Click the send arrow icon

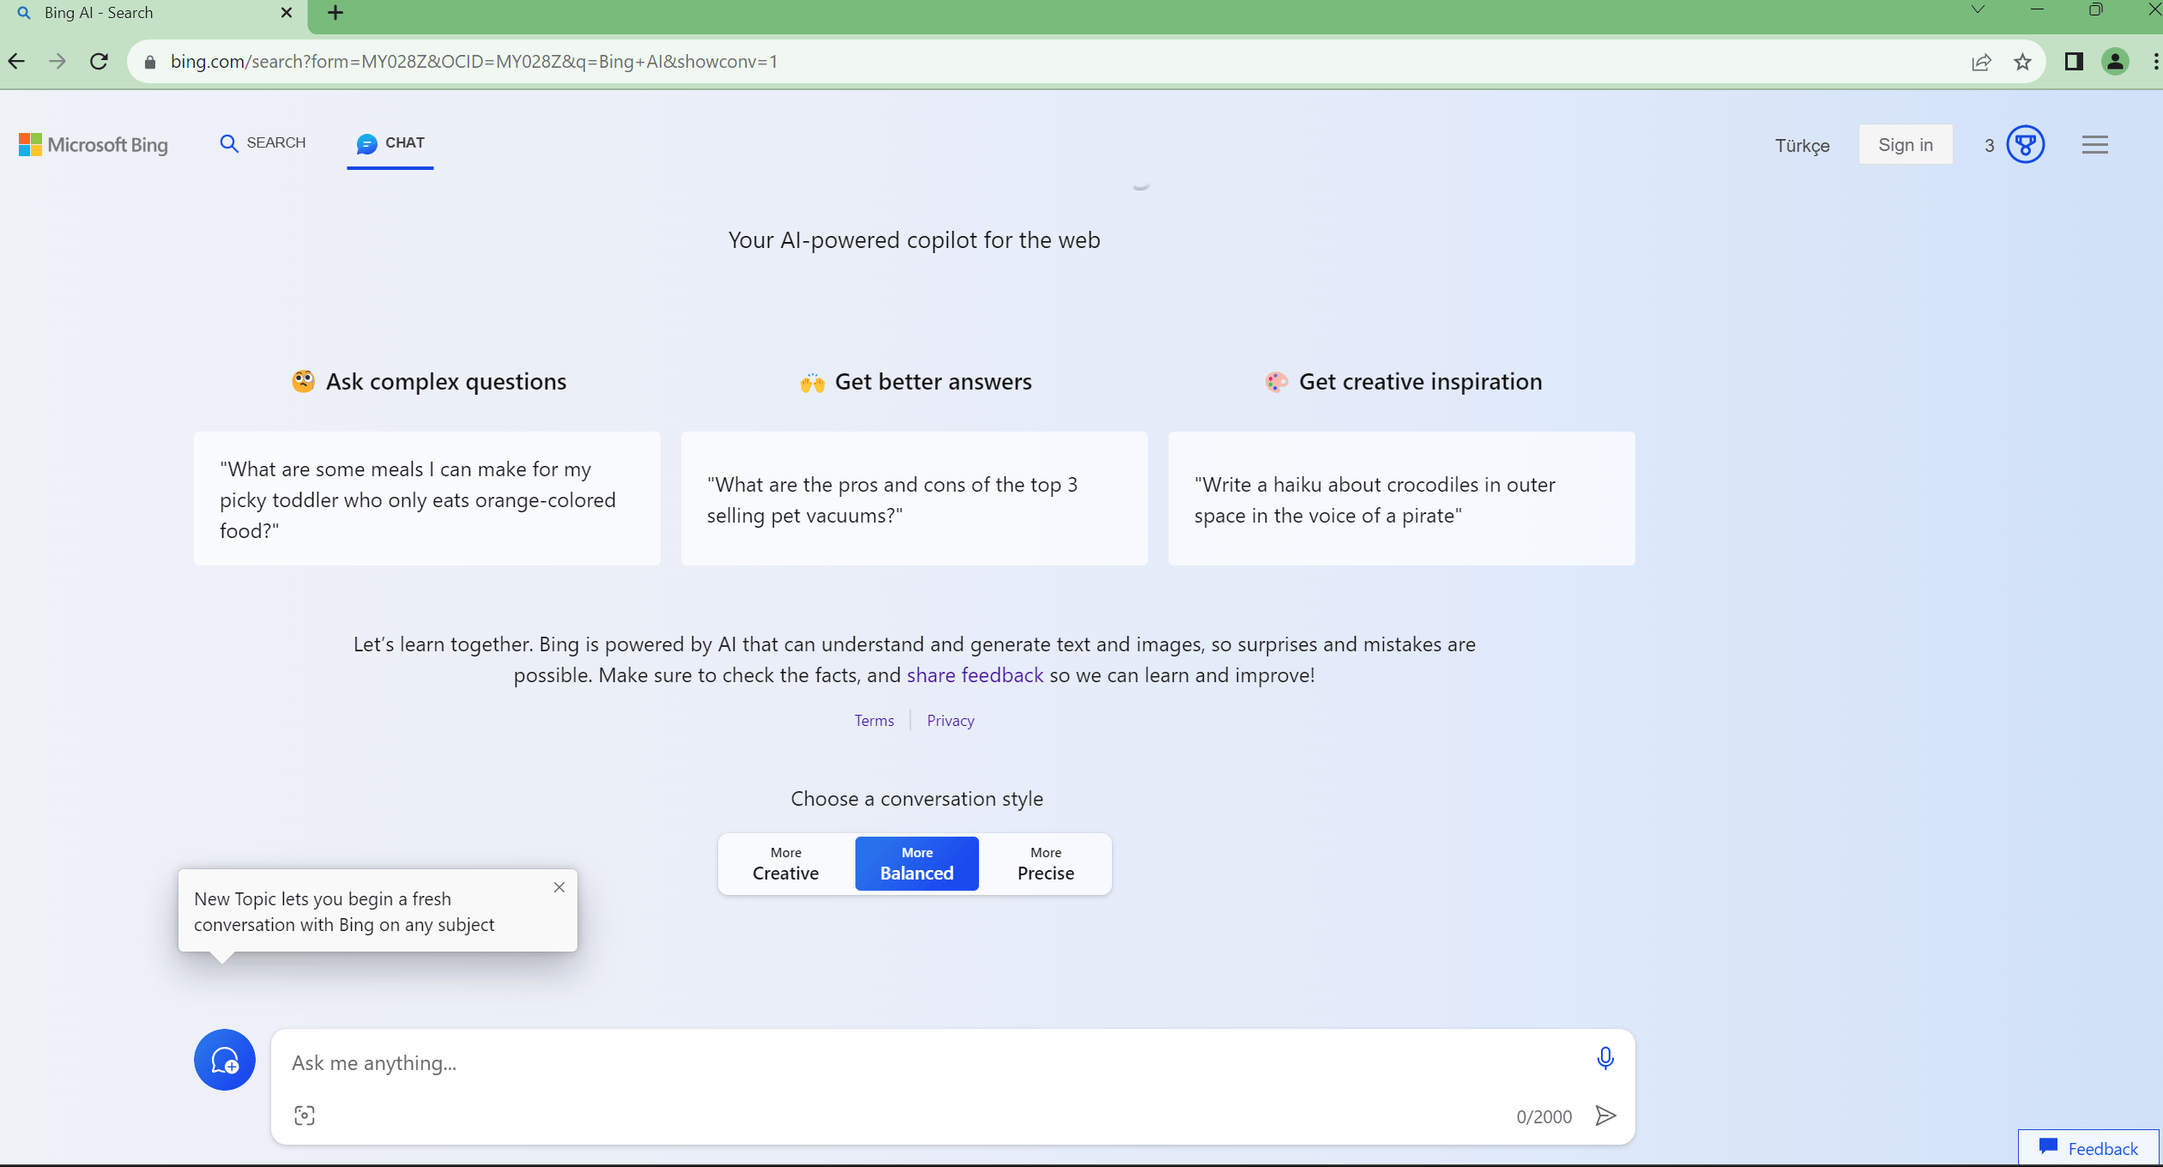[x=1607, y=1116]
